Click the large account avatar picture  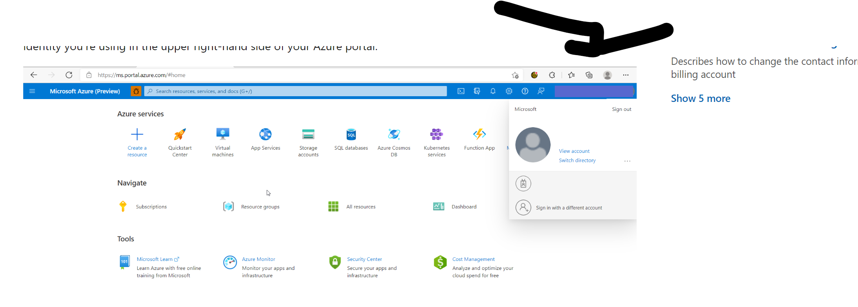click(533, 145)
